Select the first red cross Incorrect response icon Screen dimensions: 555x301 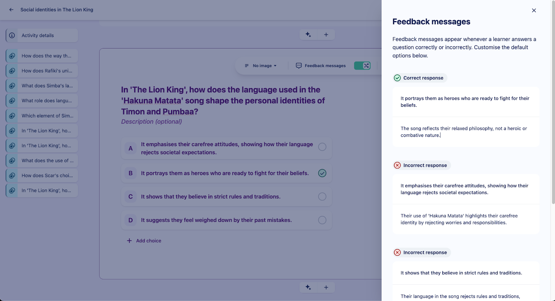click(x=397, y=165)
